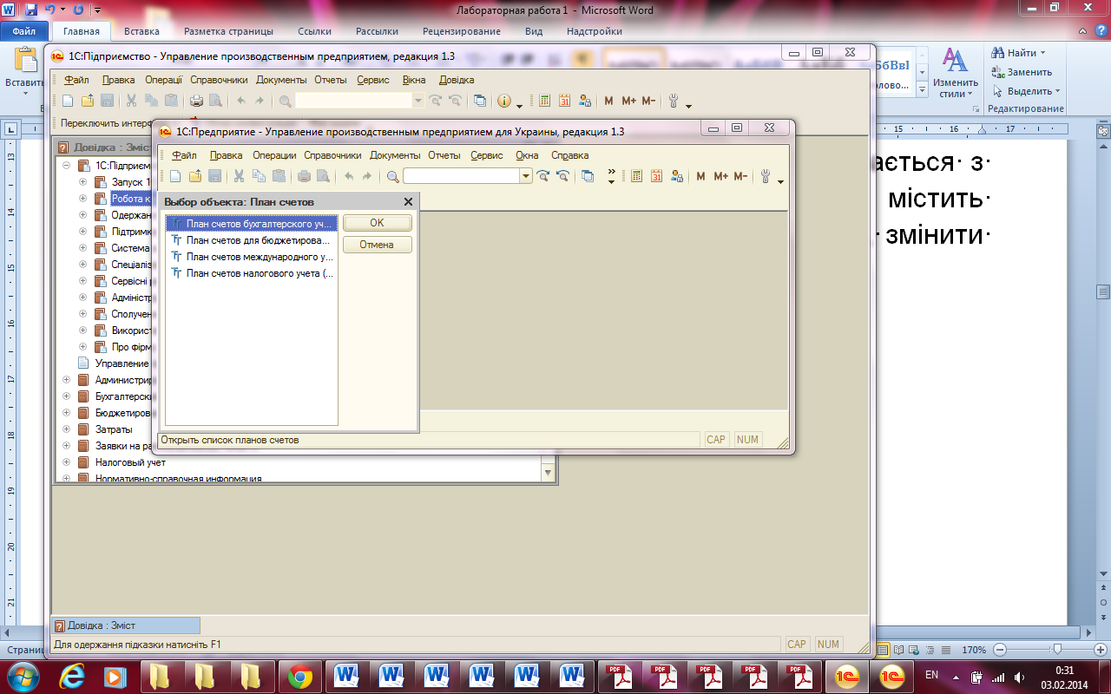Click the Save icon in Word quick access toolbar
Image resolution: width=1111 pixels, height=694 pixels.
click(x=31, y=10)
